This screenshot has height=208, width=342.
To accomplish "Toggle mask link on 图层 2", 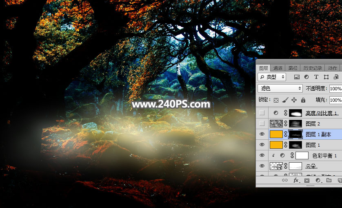I will pos(286,123).
